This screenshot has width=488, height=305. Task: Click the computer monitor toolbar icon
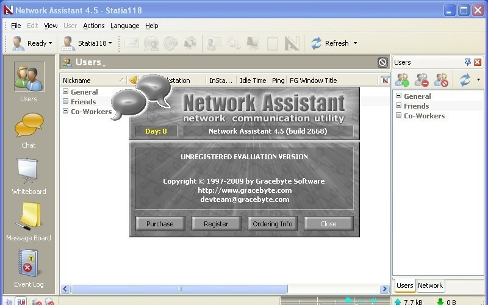tap(253, 43)
